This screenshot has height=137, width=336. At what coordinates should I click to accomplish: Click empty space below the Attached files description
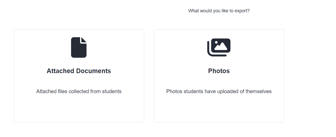click(79, 108)
